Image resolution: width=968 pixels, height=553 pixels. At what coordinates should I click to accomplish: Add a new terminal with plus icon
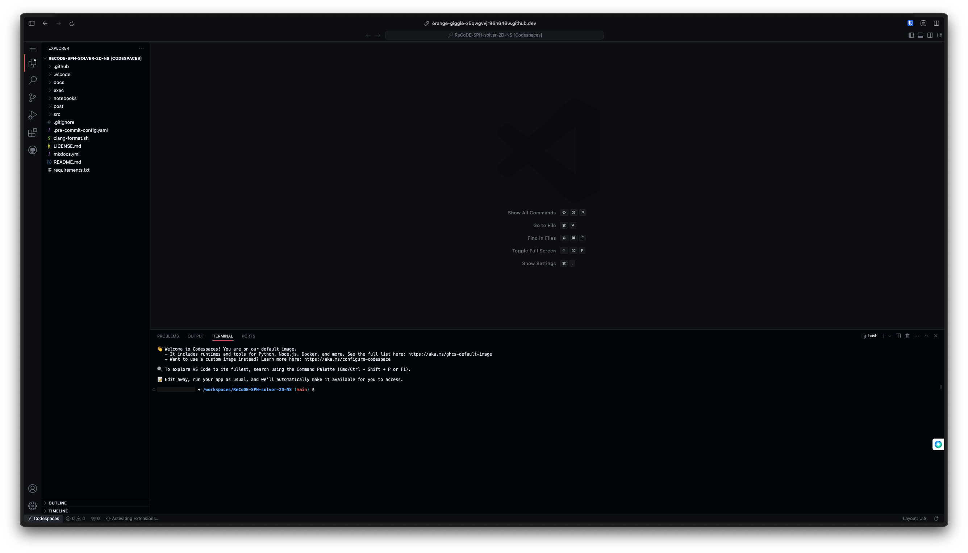[884, 336]
